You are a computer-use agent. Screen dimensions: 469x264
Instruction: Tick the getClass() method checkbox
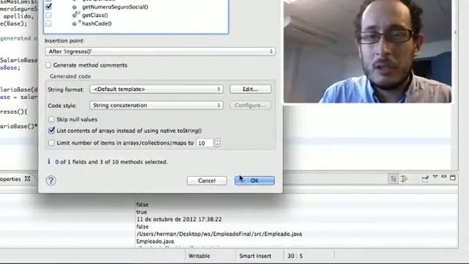pos(48,15)
